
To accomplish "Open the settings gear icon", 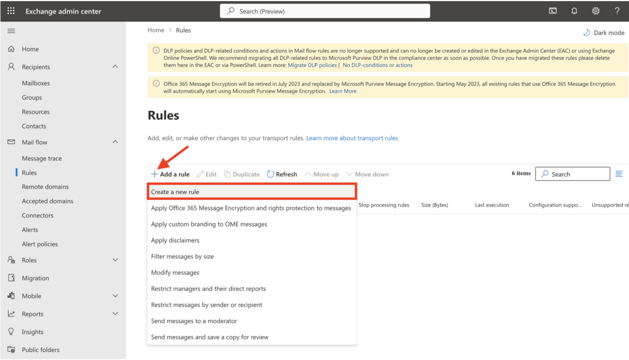I will click(596, 11).
